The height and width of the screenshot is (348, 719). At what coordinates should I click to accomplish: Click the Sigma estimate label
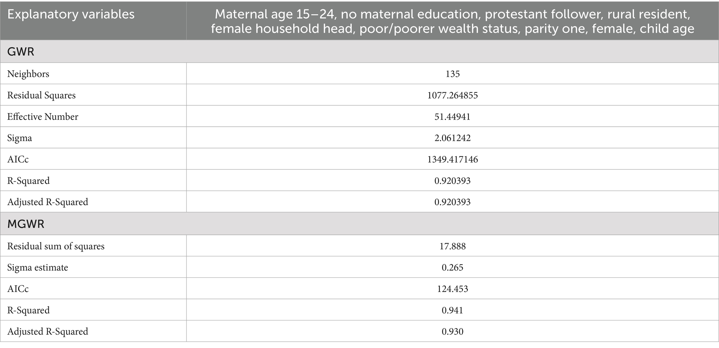(38, 268)
